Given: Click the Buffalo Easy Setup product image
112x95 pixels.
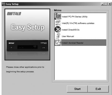Looking at the screenshot, I should 27,34.
